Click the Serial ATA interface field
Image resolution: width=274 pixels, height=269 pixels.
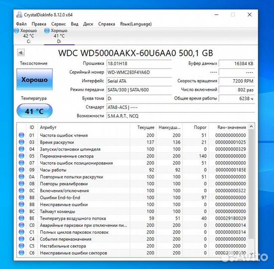click(x=139, y=81)
